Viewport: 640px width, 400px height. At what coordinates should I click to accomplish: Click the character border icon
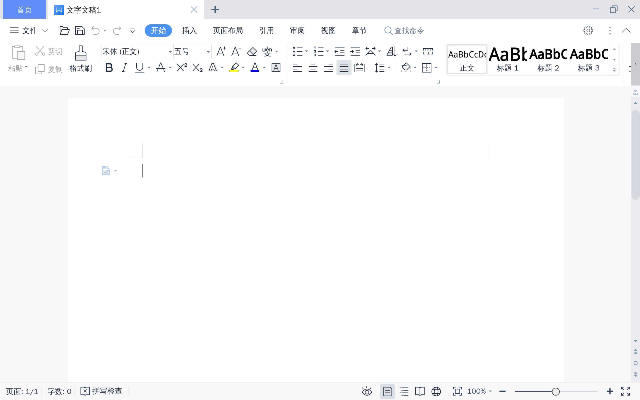(x=276, y=68)
